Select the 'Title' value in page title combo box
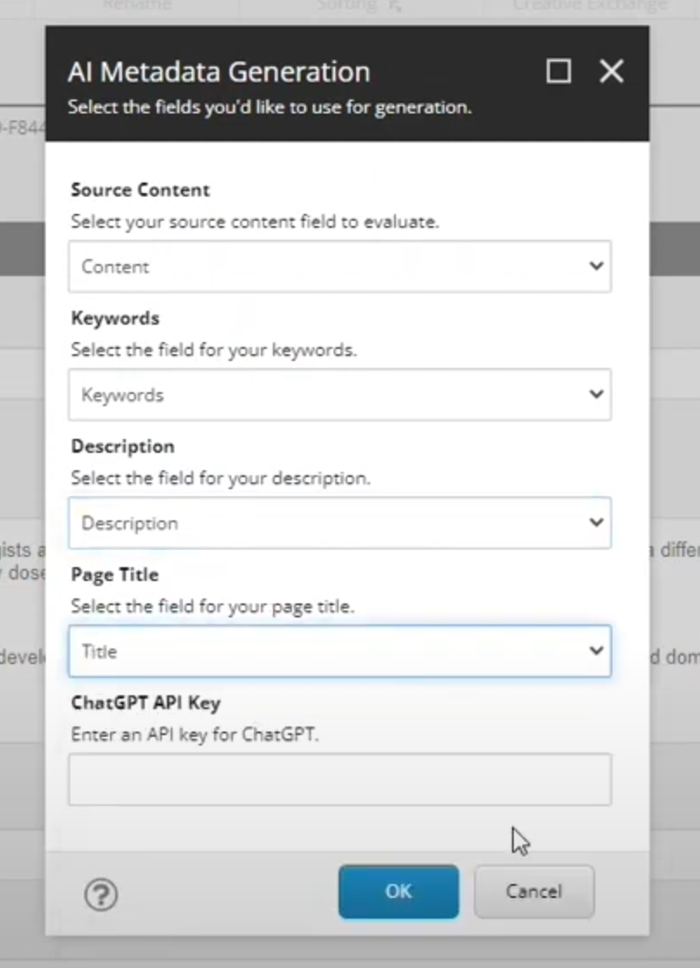The height and width of the screenshot is (968, 700). point(99,651)
